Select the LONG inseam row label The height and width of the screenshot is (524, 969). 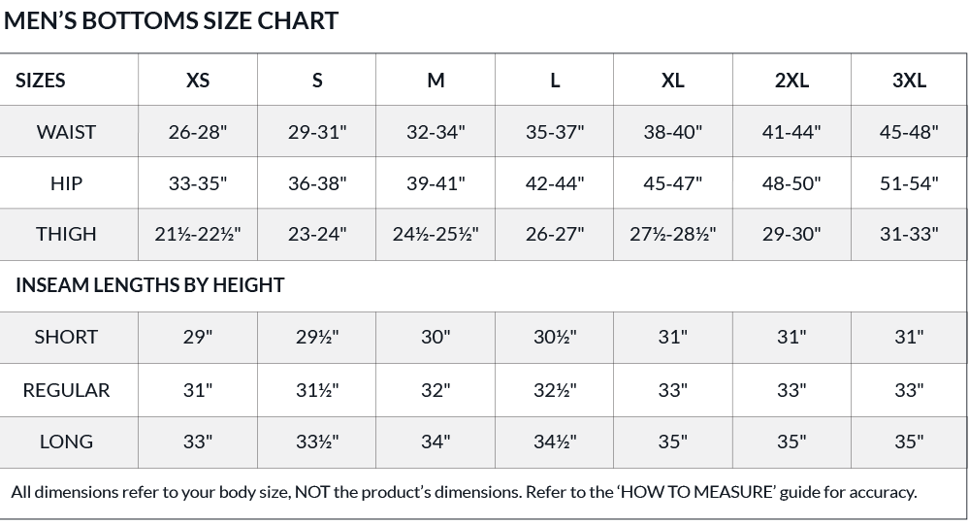coord(66,442)
